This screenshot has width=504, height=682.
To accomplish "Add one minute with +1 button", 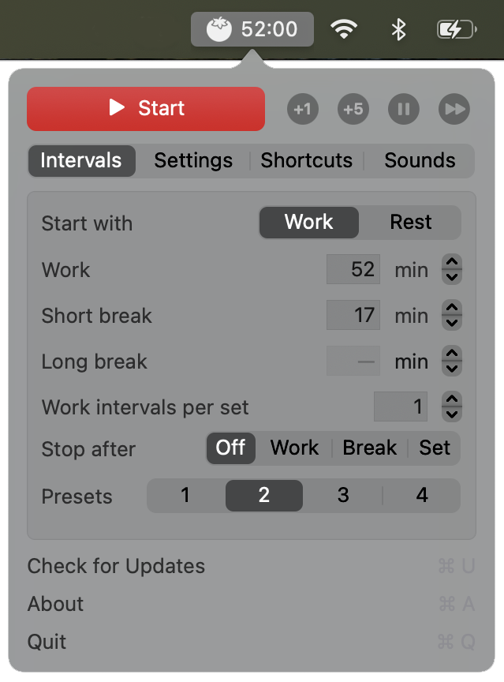I will 302,109.
